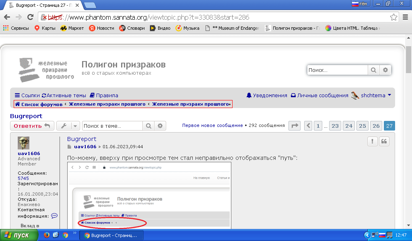The image size is (412, 241).
Task: Click the jump-to-page arrow icon
Action: pos(295,126)
